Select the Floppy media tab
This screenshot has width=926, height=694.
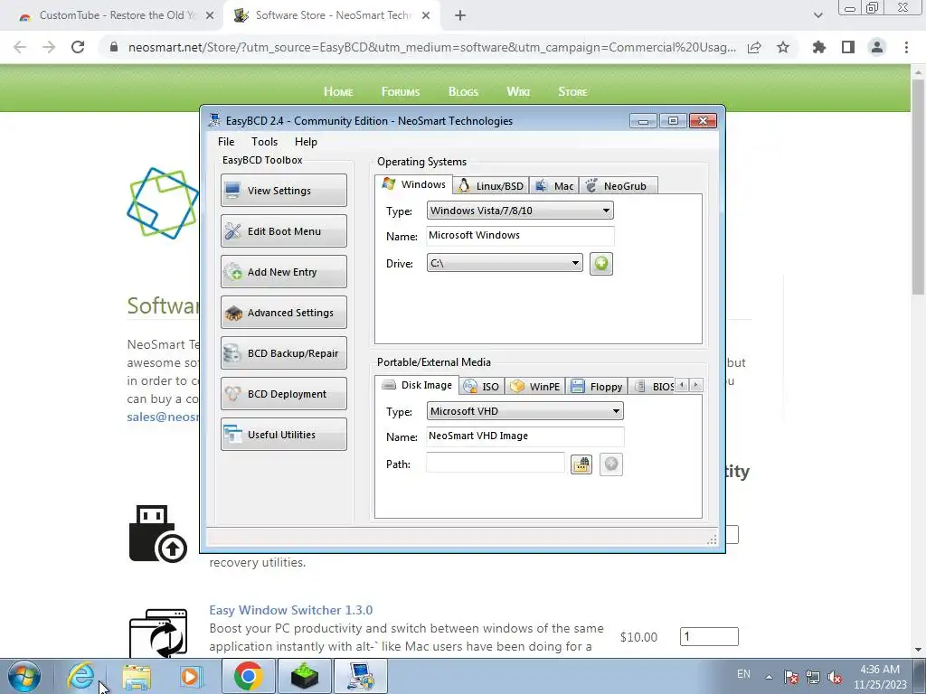point(597,387)
